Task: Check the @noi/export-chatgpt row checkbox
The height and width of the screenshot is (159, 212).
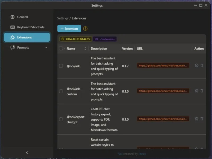Action: point(61,119)
